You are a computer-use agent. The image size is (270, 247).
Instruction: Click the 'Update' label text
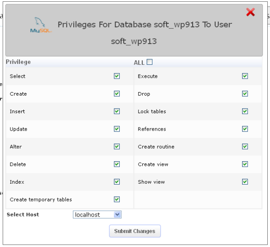(18, 129)
